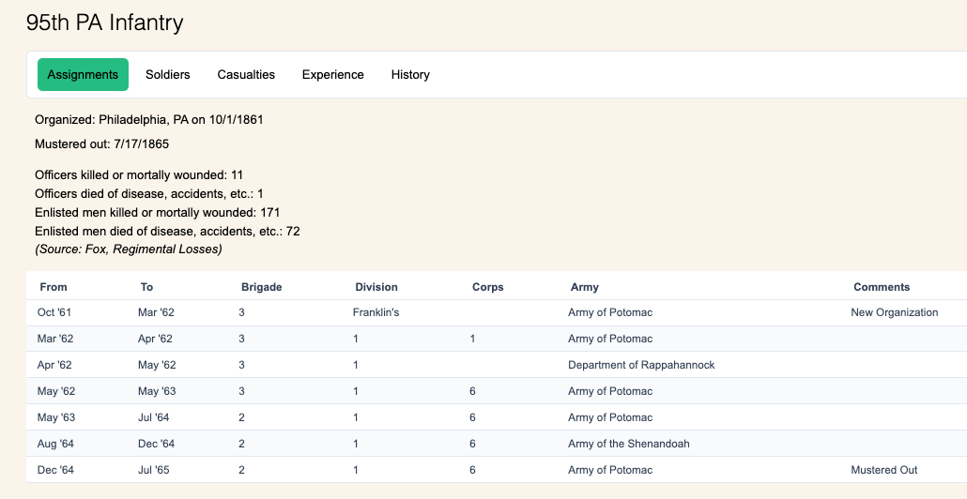The height and width of the screenshot is (499, 967).
Task: Click the Army column header
Action: [584, 287]
